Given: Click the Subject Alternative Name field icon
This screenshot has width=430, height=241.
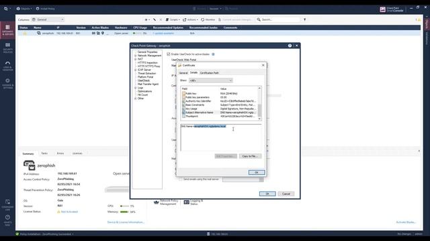Looking at the screenshot, I should pyautogui.click(x=183, y=112).
